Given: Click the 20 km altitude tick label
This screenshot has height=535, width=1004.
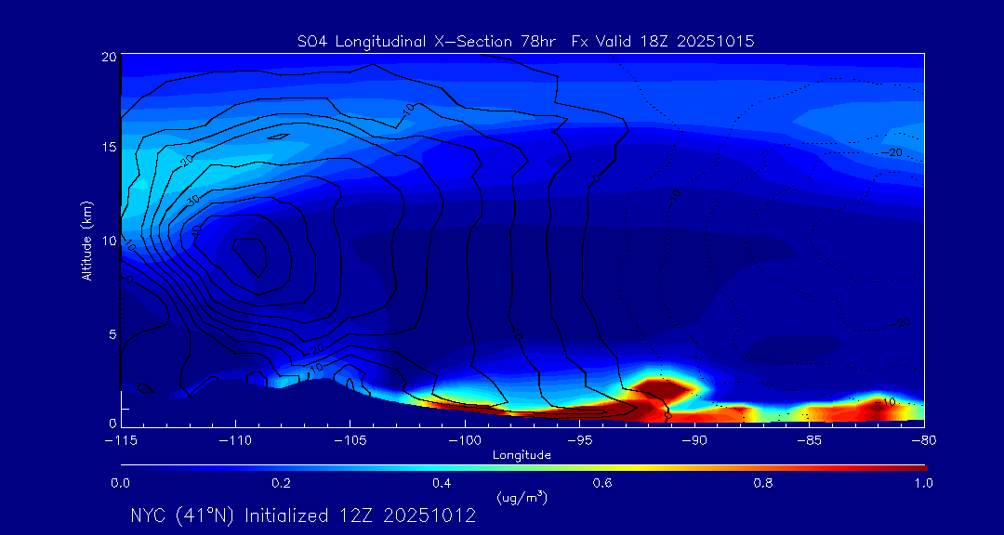Looking at the screenshot, I should click(107, 57).
